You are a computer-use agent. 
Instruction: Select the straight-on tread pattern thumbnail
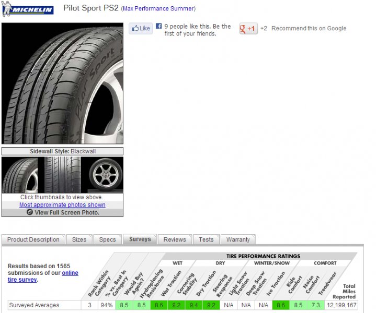[62, 175]
